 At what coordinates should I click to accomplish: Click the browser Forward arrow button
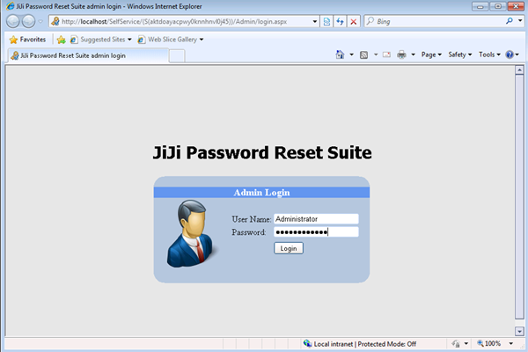pyautogui.click(x=28, y=21)
